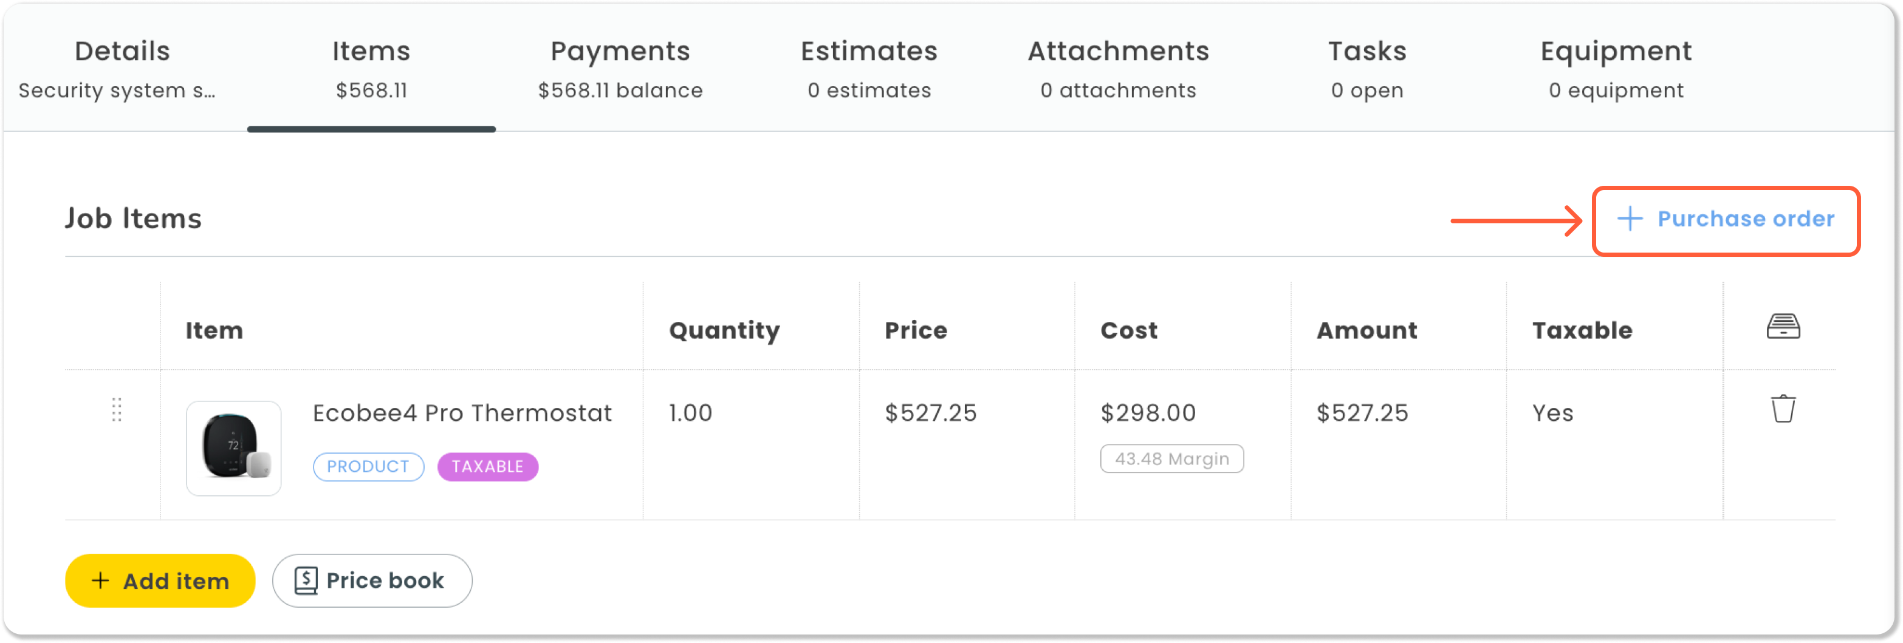
Task: Edit the price $527.25 field
Action: point(931,413)
